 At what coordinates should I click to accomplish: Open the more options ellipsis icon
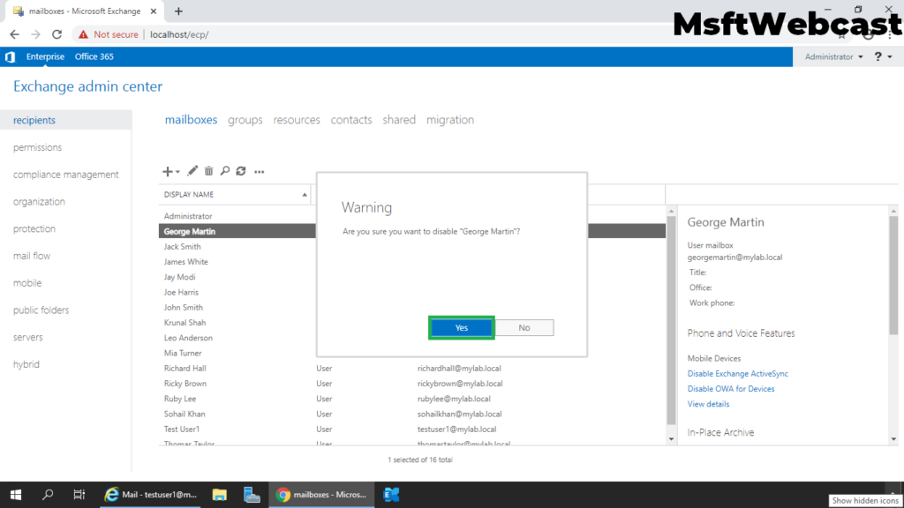coord(260,172)
